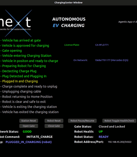
Task: Toggle Robot Pause/Resume button
Action: [82, 121]
